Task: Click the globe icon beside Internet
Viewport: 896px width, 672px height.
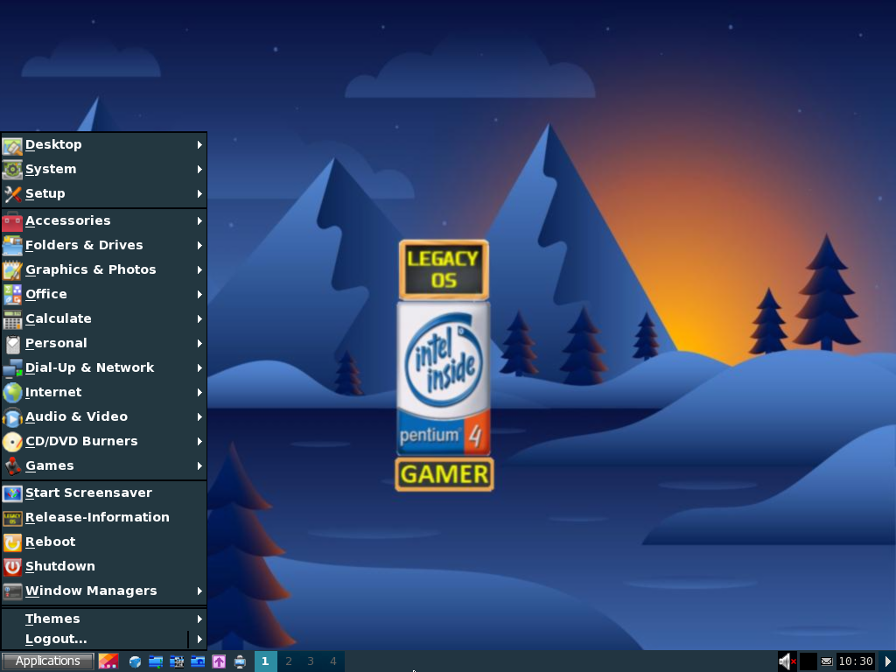Action: tap(12, 393)
